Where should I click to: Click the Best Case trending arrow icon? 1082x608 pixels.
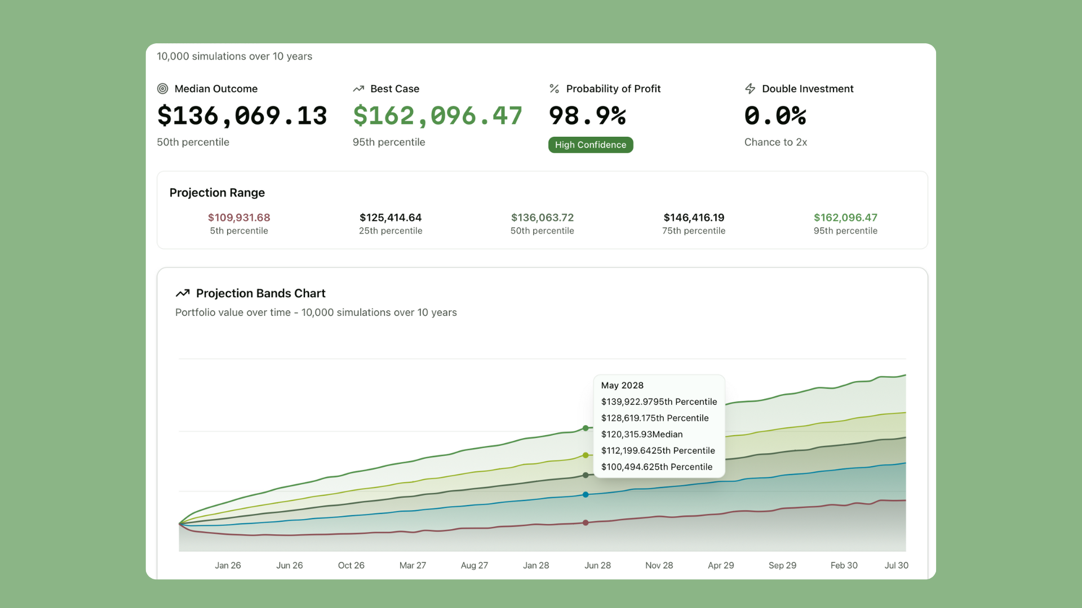tap(358, 89)
